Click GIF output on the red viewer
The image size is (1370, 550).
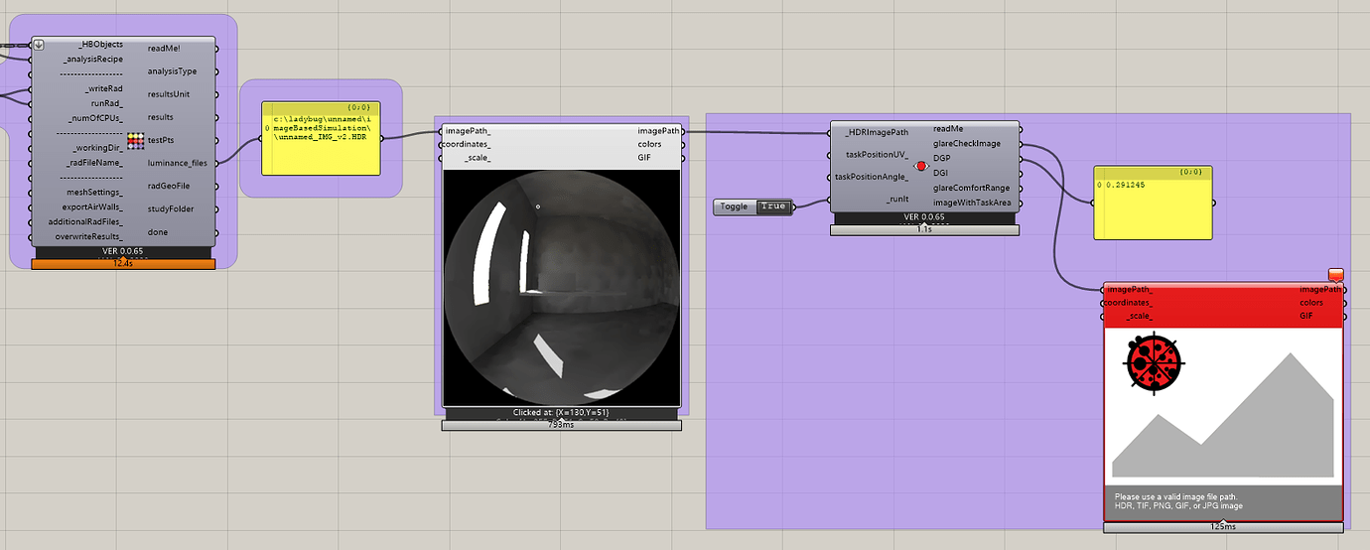[1306, 316]
